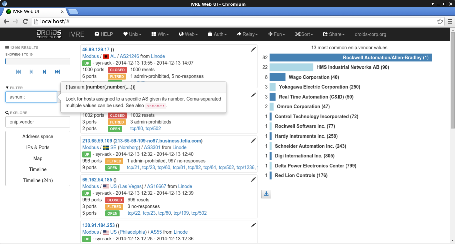Click the results progress bar

click(38, 61)
